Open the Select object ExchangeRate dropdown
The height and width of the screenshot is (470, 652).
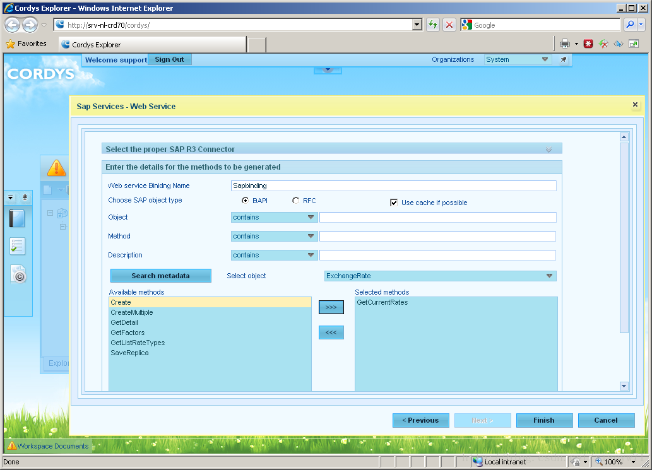point(441,276)
